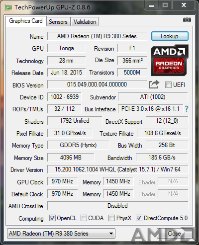
Task: Toggle the PhysX checkbox
Action: coord(111,218)
